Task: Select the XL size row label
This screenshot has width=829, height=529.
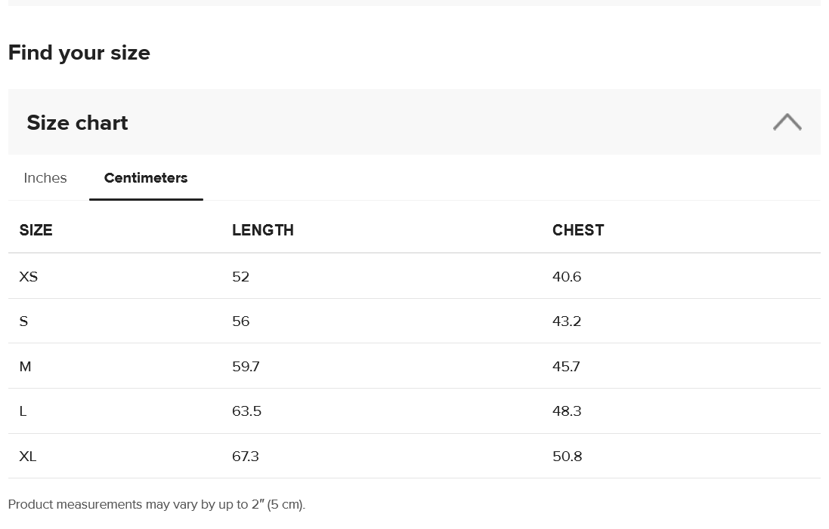Action: pos(28,457)
